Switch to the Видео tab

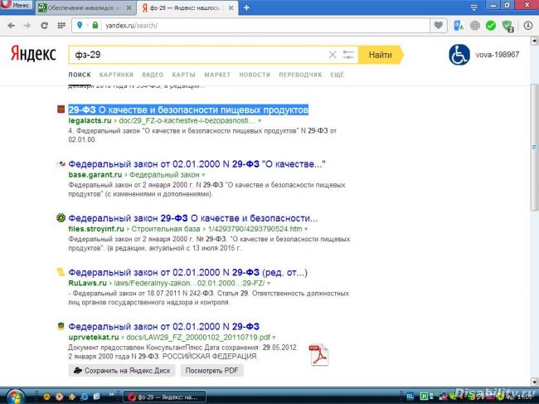point(153,75)
